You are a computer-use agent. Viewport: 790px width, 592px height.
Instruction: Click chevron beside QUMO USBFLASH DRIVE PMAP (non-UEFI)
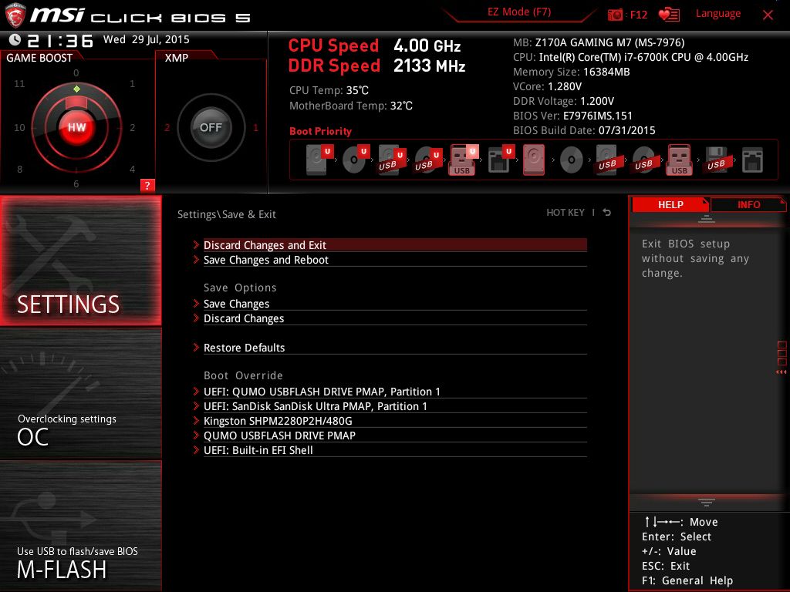[x=196, y=435]
